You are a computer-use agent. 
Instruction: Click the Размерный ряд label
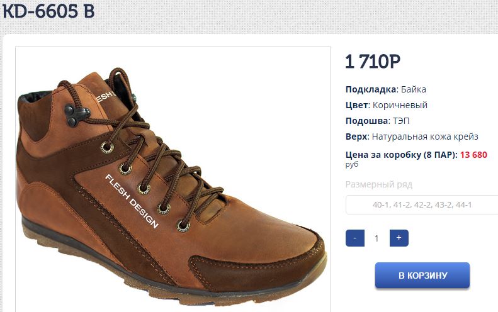[378, 185]
